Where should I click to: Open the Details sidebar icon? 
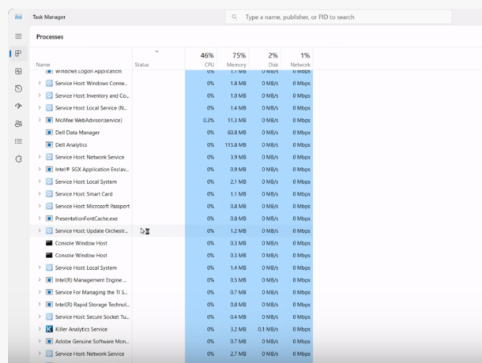18,141
